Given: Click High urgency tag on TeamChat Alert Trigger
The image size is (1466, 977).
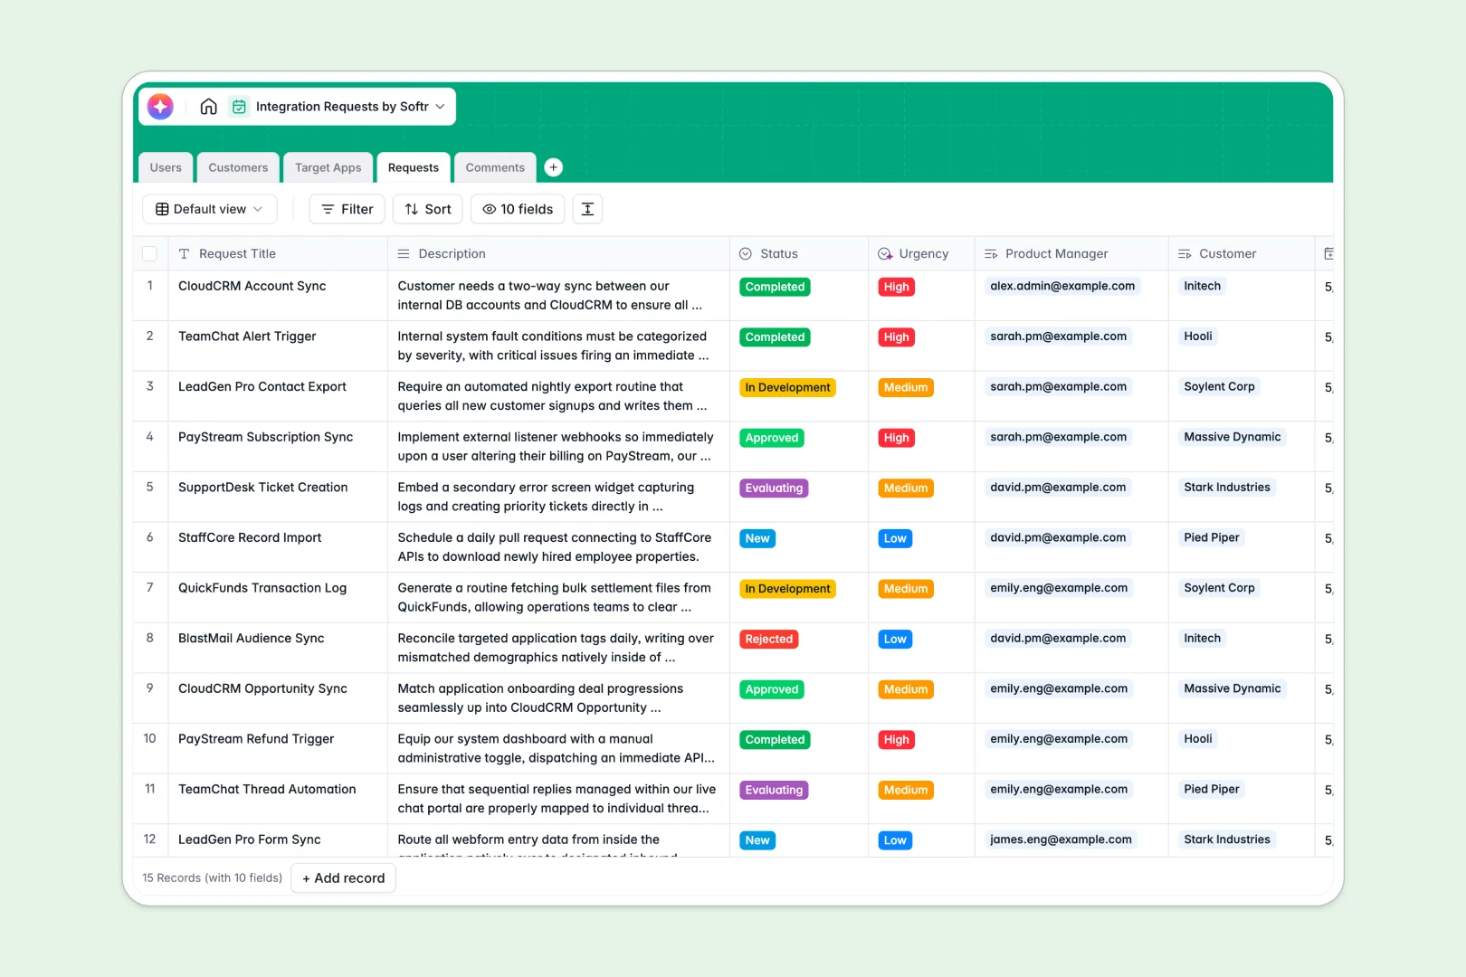Looking at the screenshot, I should tap(896, 337).
